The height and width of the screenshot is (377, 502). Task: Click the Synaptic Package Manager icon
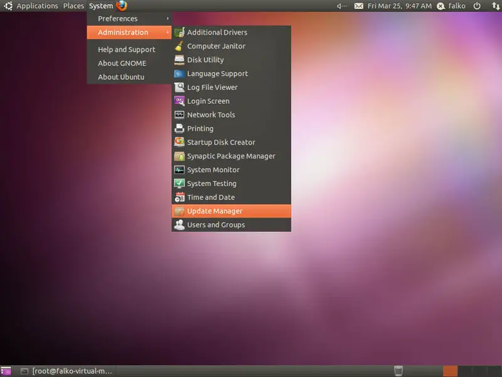point(179,156)
